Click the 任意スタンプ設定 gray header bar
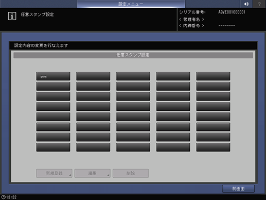Screen dimensions: 266x200 pos(133,55)
